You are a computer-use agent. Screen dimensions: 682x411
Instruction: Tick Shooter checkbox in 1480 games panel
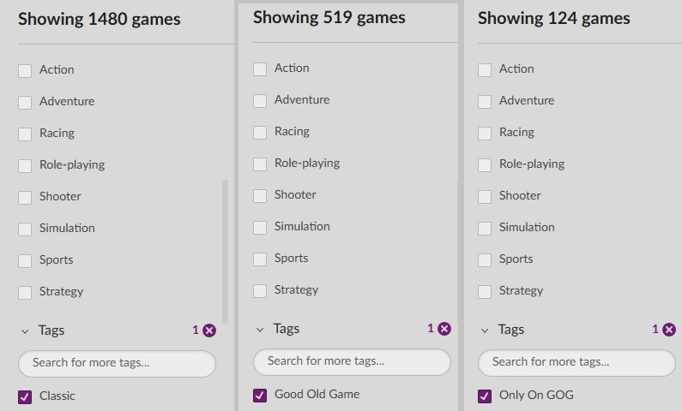pos(25,198)
